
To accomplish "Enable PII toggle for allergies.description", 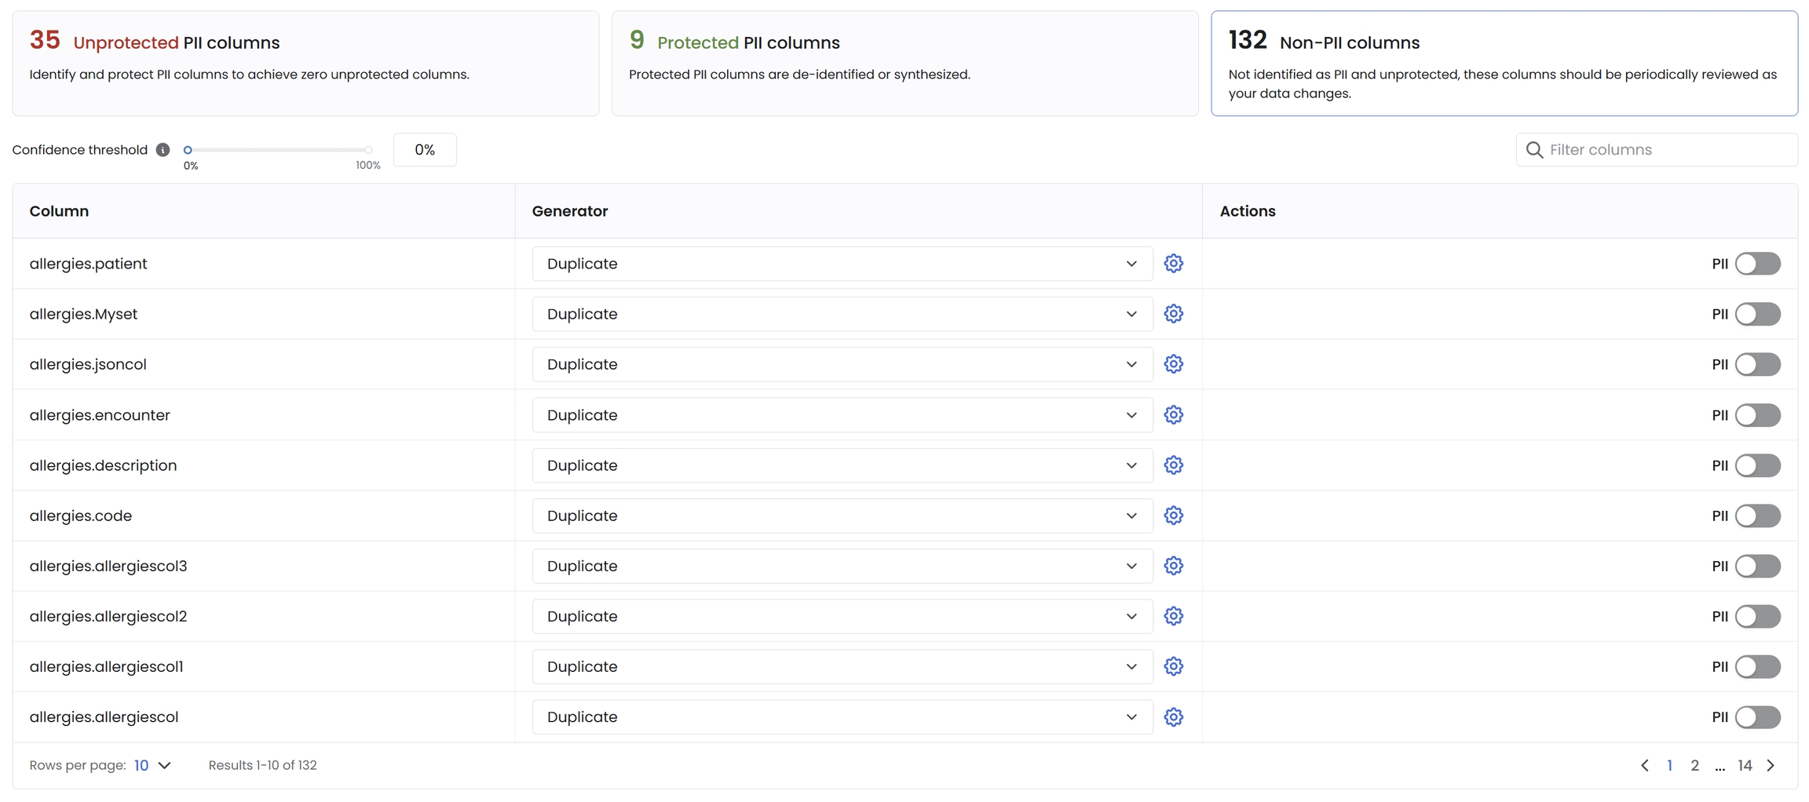I will (x=1757, y=465).
